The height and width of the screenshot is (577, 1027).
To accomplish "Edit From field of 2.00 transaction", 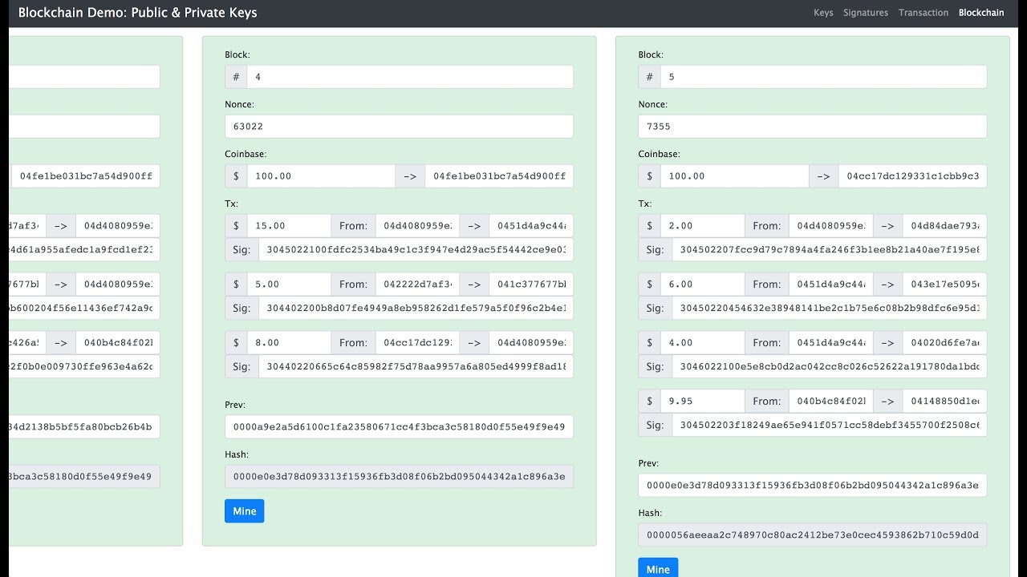I will [x=831, y=226].
